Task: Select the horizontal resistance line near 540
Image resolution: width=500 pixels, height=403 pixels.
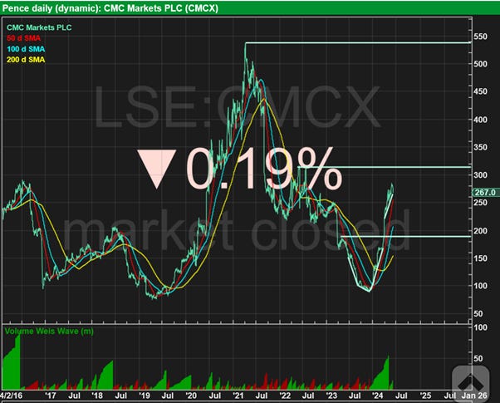Action: click(x=358, y=42)
